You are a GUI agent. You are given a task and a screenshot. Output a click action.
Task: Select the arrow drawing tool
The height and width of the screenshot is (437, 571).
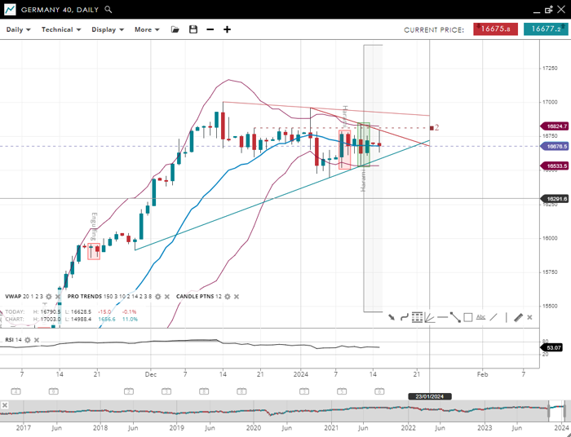(392, 317)
